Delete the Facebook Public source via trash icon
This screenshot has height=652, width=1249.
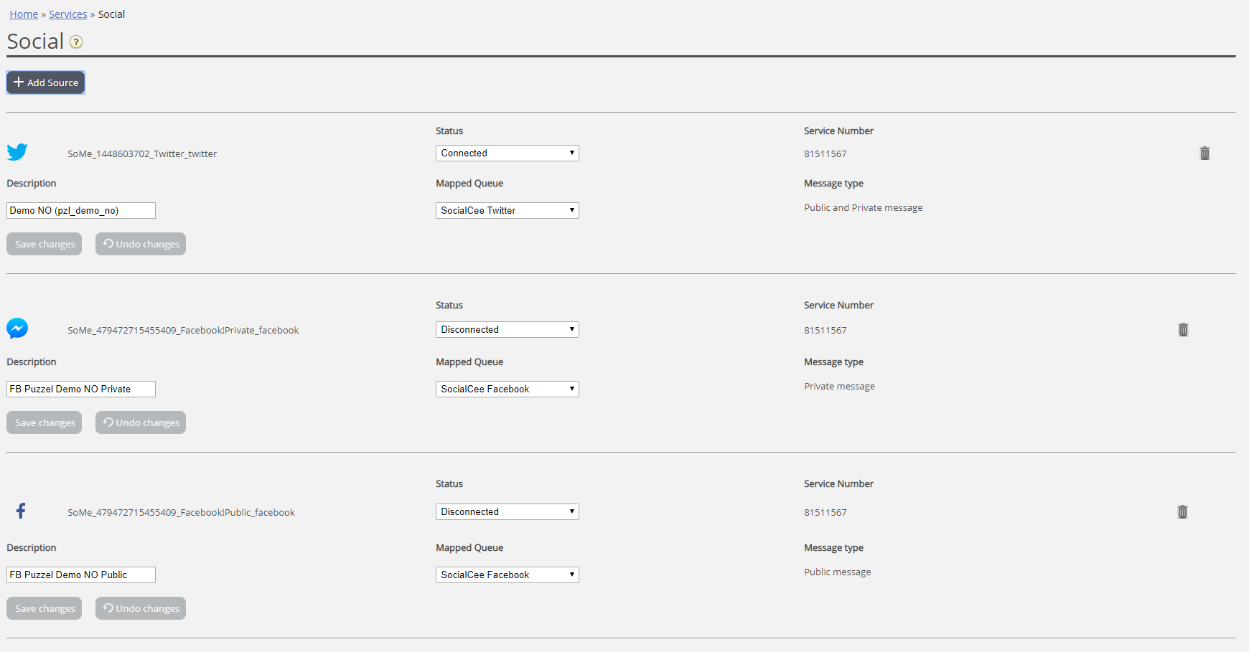coord(1182,512)
